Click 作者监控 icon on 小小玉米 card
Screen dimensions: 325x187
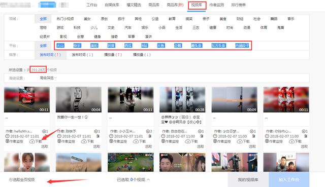pos(111,141)
